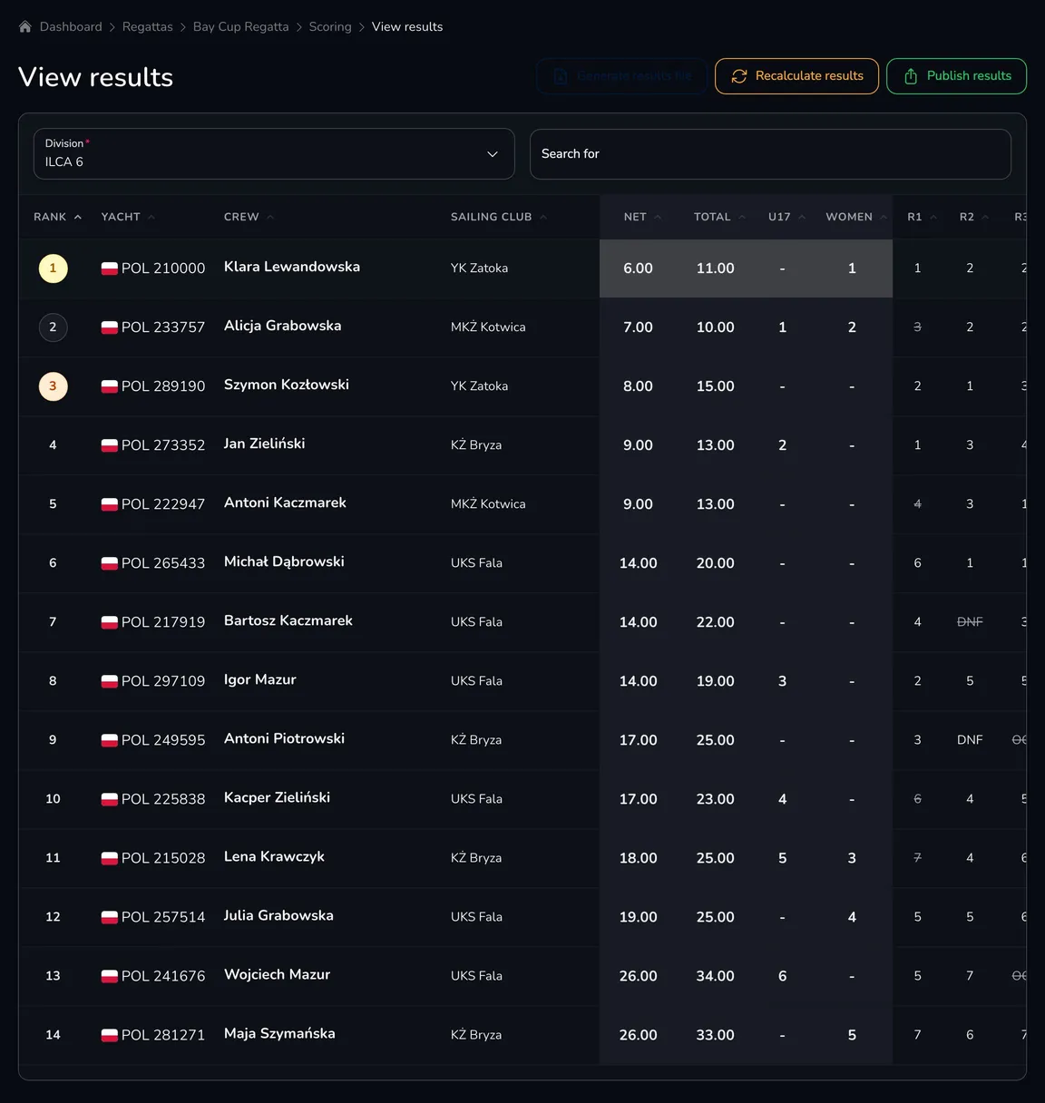Sort the table by the U17 column

786,217
